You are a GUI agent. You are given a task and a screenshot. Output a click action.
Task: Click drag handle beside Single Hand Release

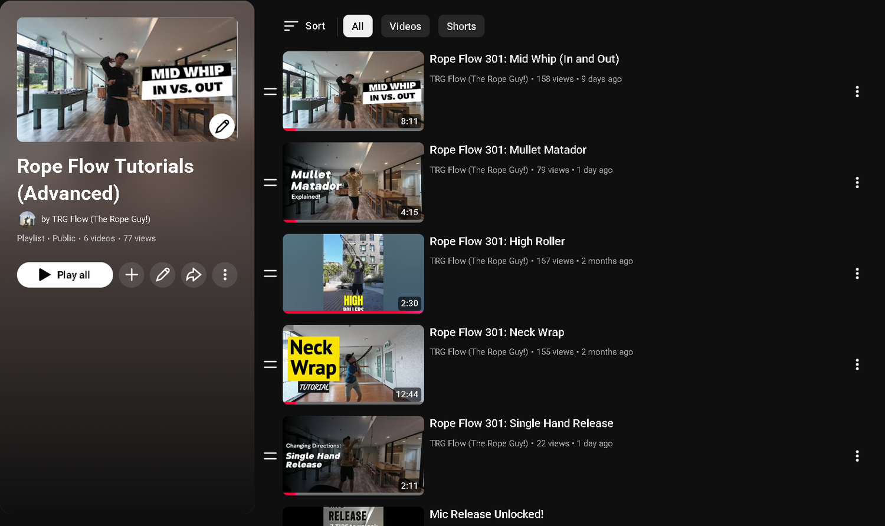click(270, 456)
